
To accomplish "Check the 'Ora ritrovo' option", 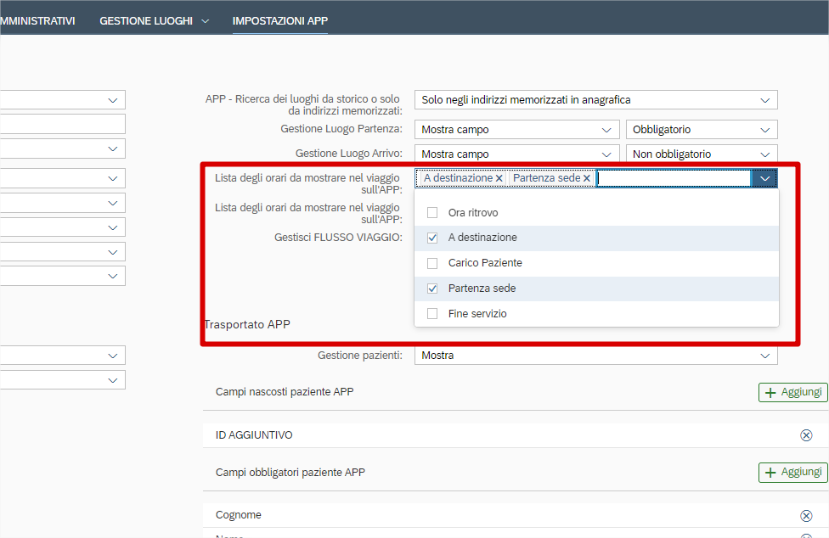I will tap(432, 213).
